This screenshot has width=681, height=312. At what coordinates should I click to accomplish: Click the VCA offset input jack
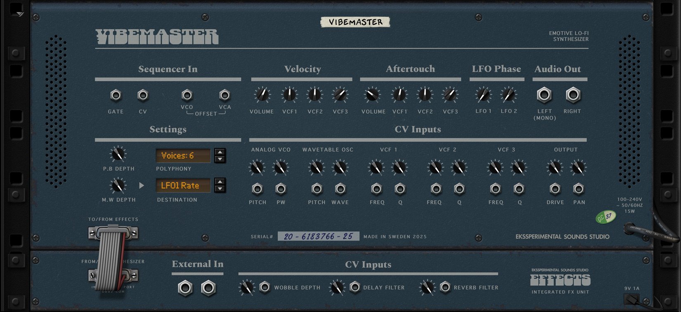click(x=225, y=96)
